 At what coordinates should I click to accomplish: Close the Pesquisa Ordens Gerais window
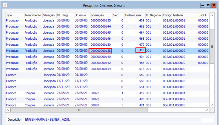pos(214,5)
